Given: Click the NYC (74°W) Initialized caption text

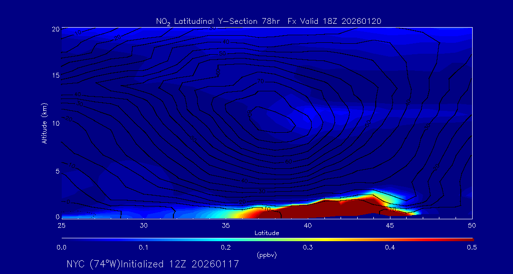Looking at the screenshot, I should pos(152,264).
